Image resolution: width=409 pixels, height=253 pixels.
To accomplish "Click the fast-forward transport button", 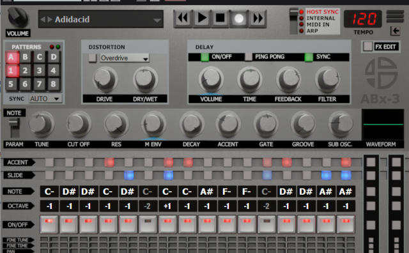I will pyautogui.click(x=258, y=19).
